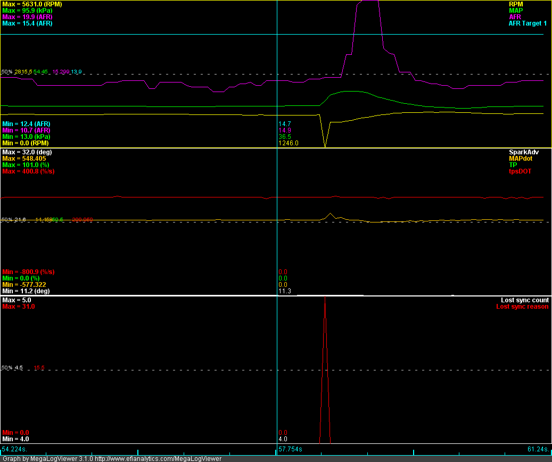Click the 61.24s end time label
552x462 pixels.
tap(537, 450)
